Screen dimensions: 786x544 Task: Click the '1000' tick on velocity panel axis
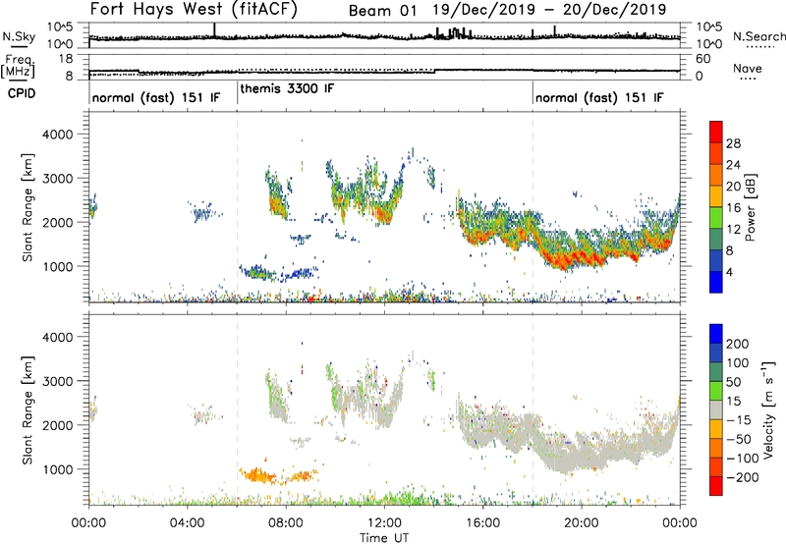coord(58,469)
